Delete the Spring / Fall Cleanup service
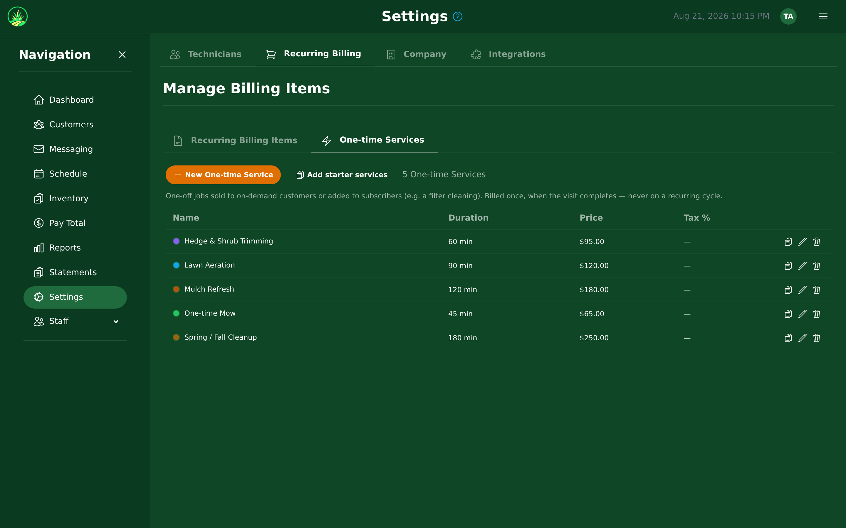The width and height of the screenshot is (846, 528). pos(817,338)
